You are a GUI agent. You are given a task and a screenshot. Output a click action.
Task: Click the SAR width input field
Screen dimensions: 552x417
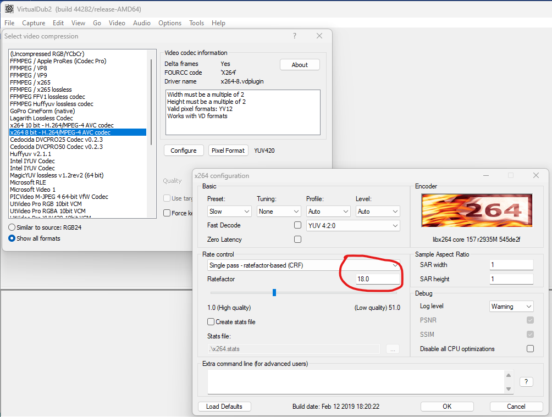tap(511, 265)
